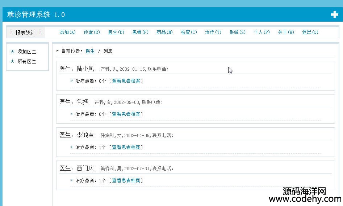Click 治疗患者: 1个 under 李鸿章
Screen dimensions: 343x206
tap(91, 147)
